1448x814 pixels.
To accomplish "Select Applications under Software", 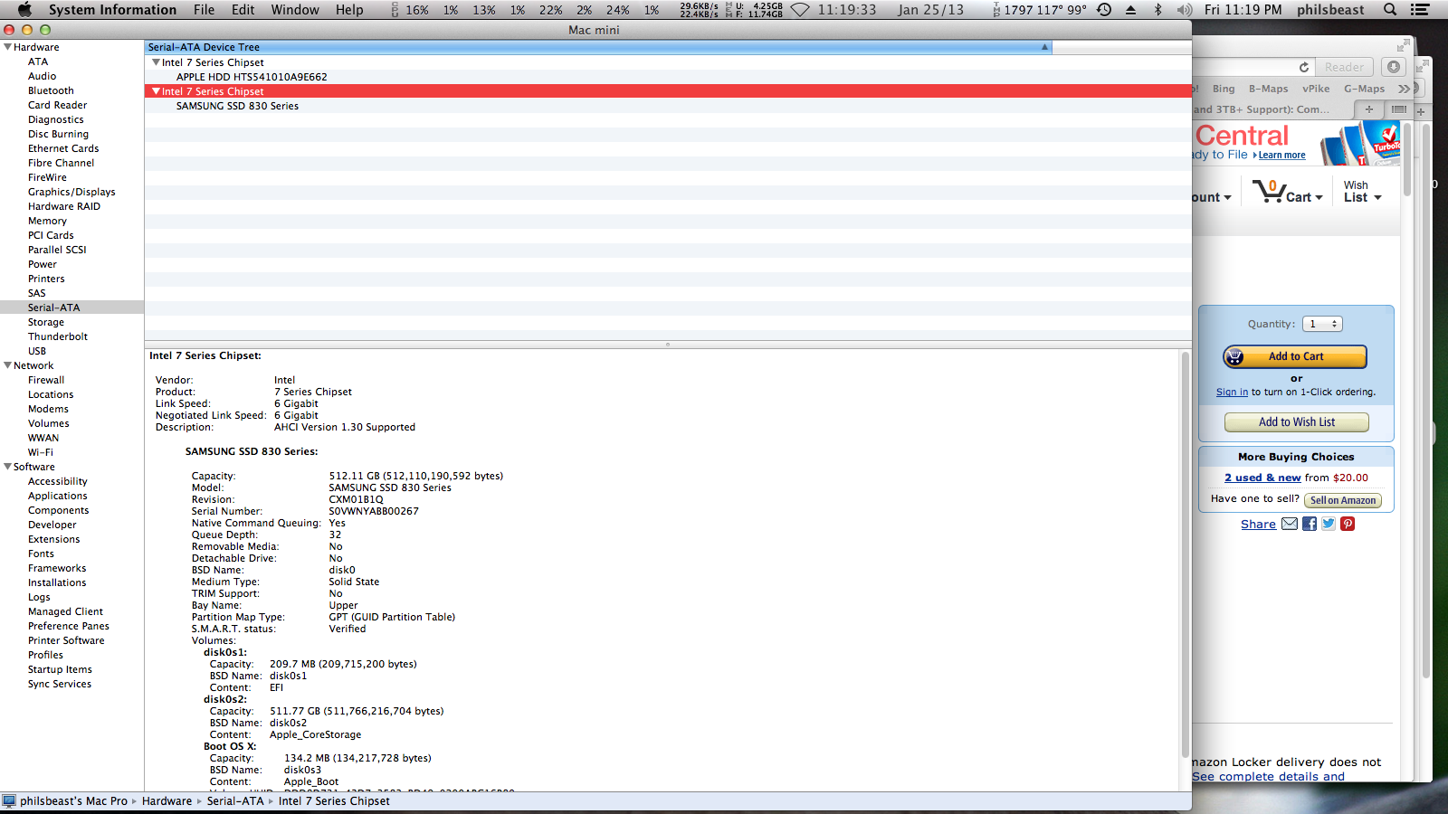I will tap(58, 496).
